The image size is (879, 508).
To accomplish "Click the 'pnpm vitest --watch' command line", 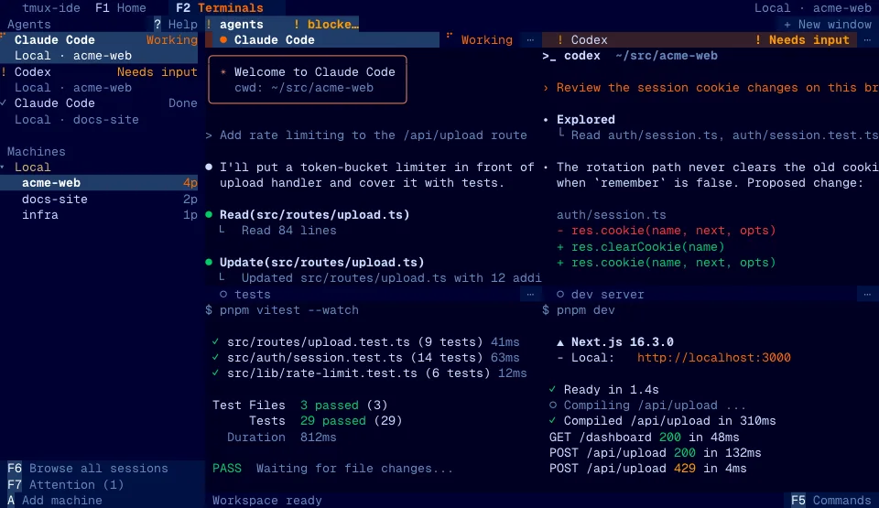I will (x=282, y=310).
